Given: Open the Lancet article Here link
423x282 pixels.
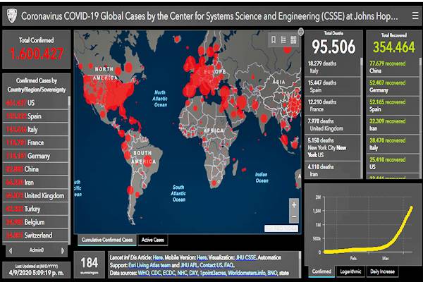Looking at the screenshot, I should (x=158, y=257).
